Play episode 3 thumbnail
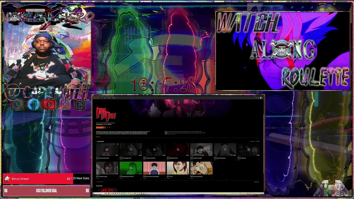Viewport: 354px width, 199px height. pyautogui.click(x=154, y=150)
